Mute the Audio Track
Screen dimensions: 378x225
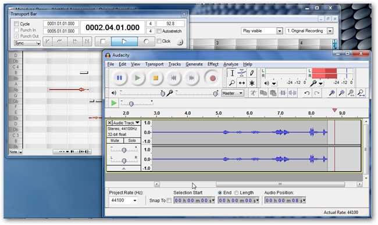point(115,140)
